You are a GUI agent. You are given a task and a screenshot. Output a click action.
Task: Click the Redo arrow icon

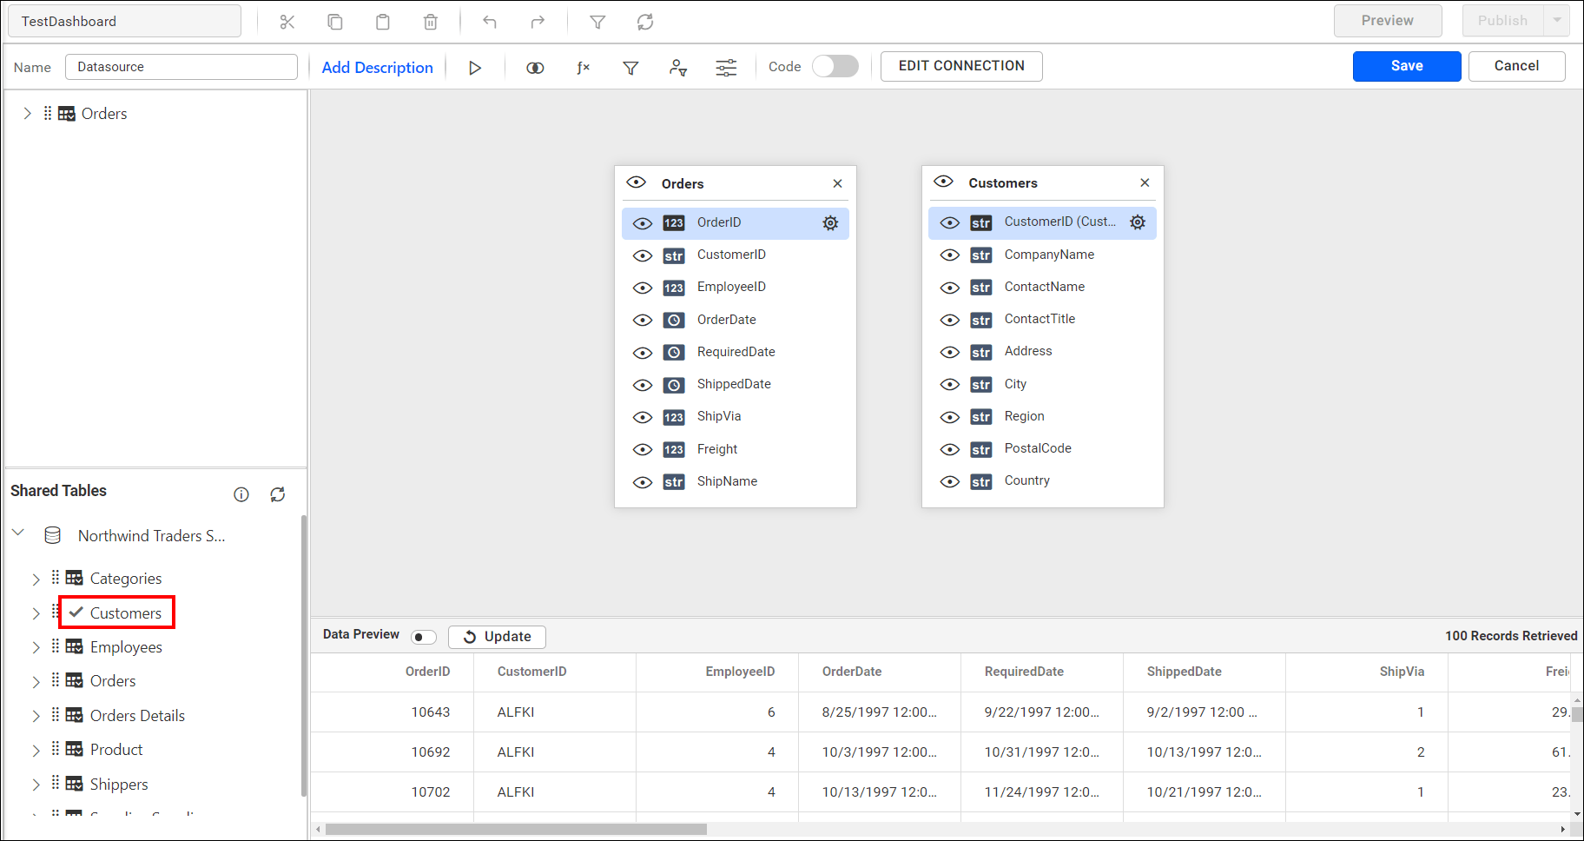point(538,22)
